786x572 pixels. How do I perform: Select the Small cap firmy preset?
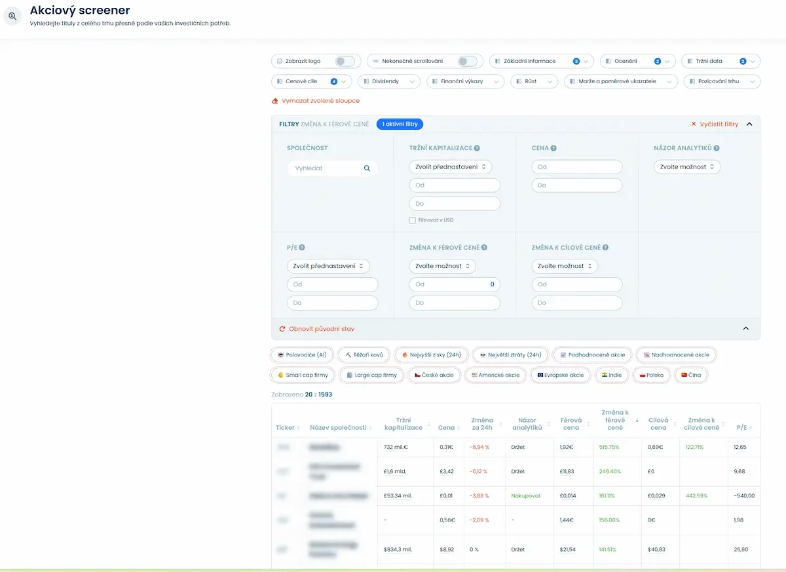[x=303, y=375]
